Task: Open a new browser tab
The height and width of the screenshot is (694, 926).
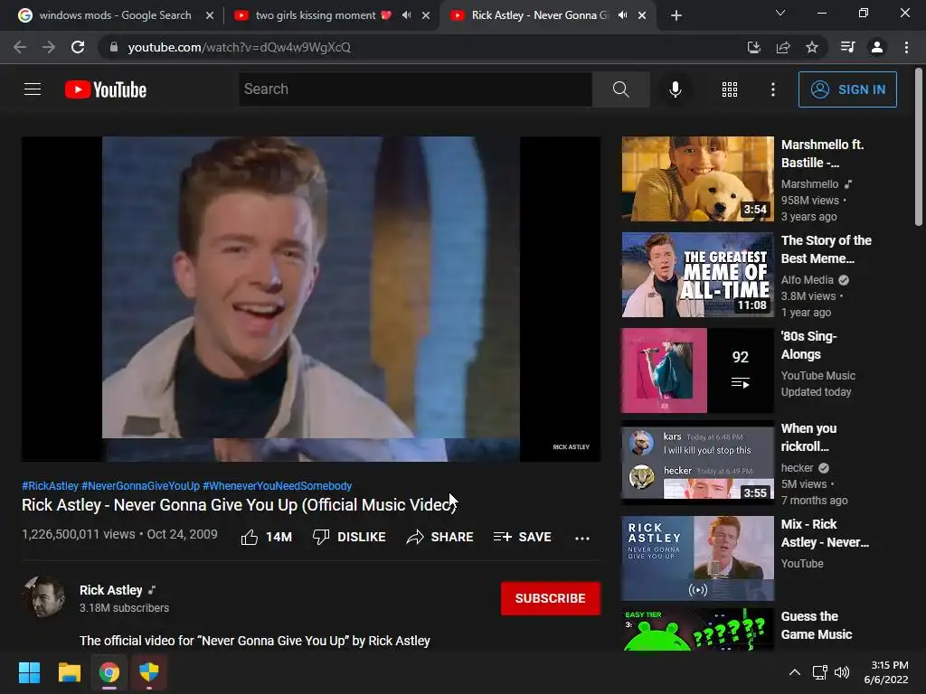Action: point(676,15)
